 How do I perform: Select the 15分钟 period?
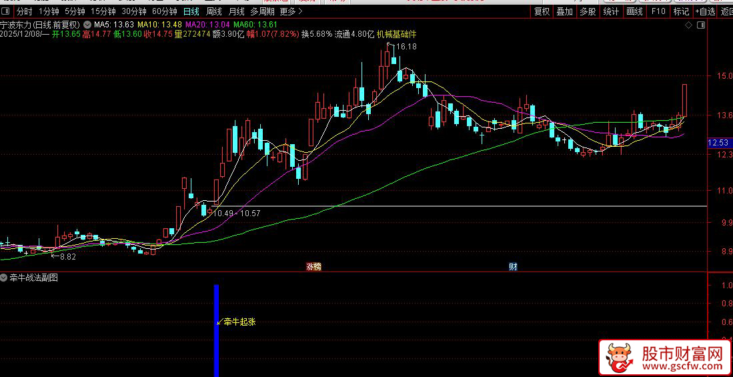pyautogui.click(x=103, y=11)
